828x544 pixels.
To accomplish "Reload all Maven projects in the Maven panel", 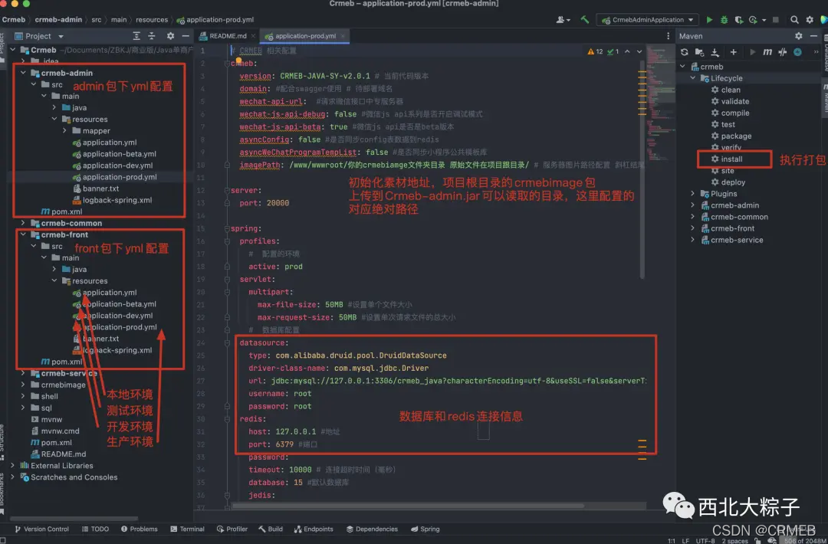I will click(684, 52).
